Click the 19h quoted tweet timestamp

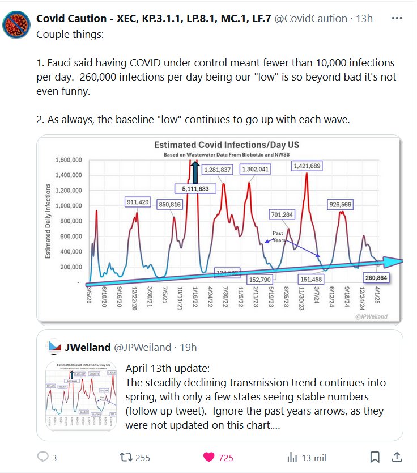[x=187, y=347]
